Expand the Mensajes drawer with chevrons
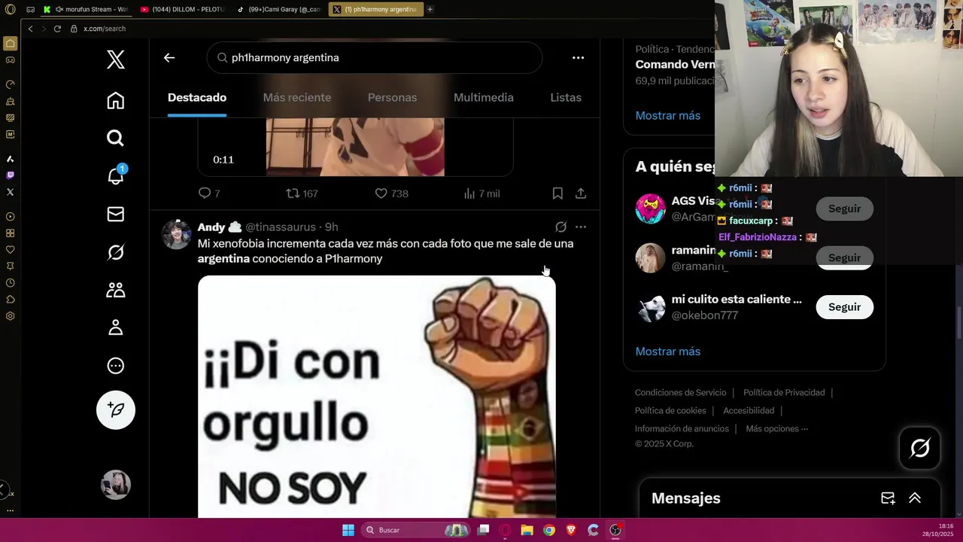963x542 pixels. pos(915,498)
